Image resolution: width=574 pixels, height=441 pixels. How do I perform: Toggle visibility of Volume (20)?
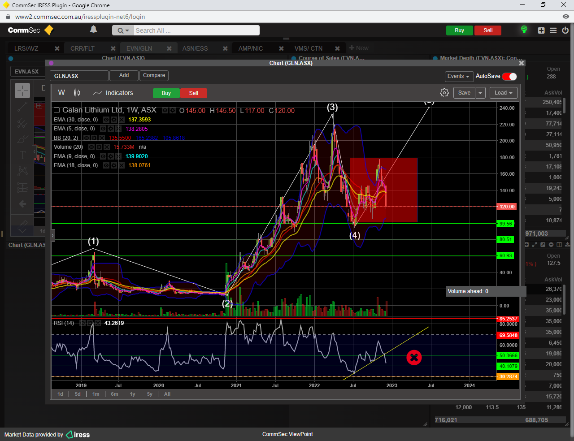(91, 147)
